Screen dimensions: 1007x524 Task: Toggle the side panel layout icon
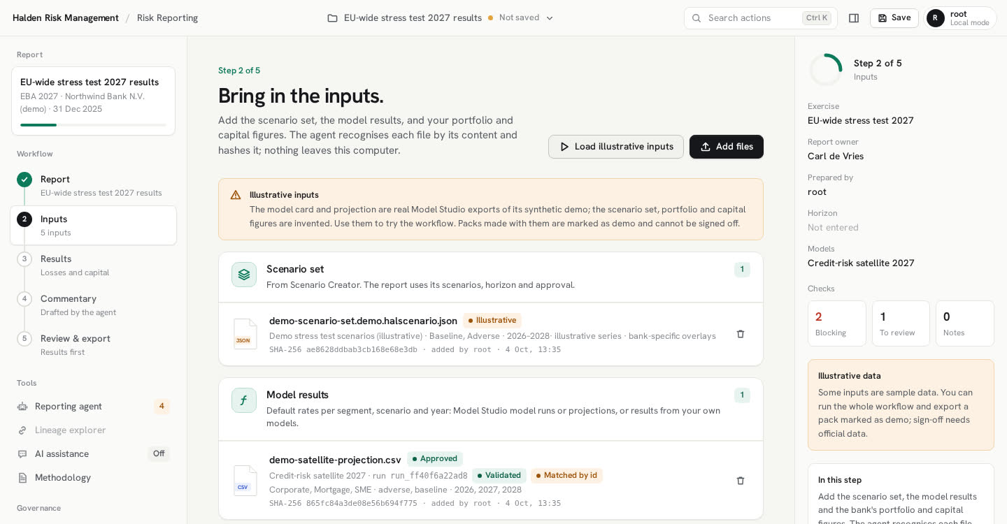tap(854, 18)
